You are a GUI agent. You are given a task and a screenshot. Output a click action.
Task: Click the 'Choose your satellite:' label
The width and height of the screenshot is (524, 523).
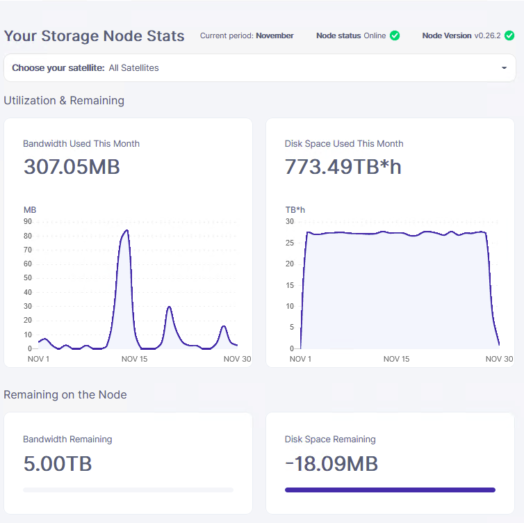(58, 68)
